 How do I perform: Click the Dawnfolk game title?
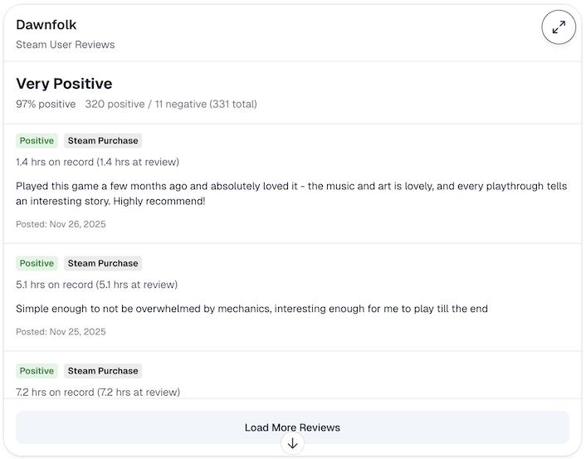(x=46, y=25)
